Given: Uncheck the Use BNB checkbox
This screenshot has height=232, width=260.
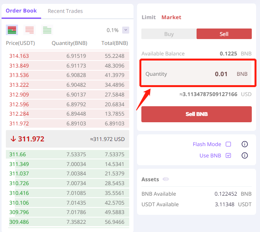Looking at the screenshot, I should coord(228,155).
